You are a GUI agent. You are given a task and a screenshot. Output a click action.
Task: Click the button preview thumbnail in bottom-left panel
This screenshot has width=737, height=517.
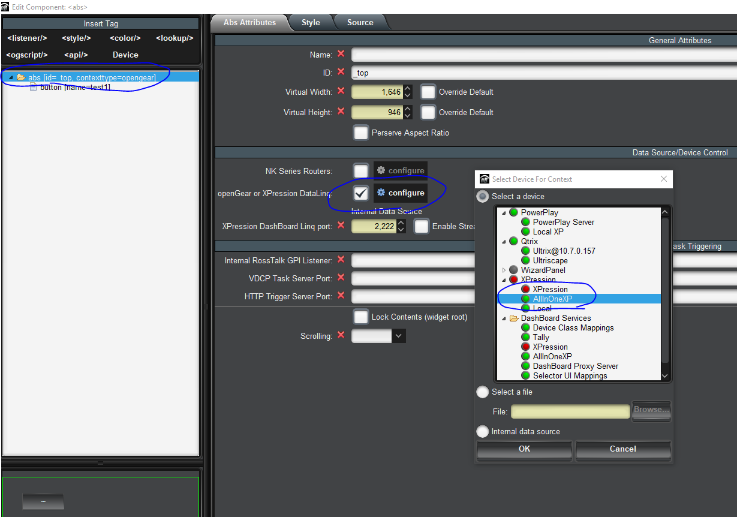(43, 501)
